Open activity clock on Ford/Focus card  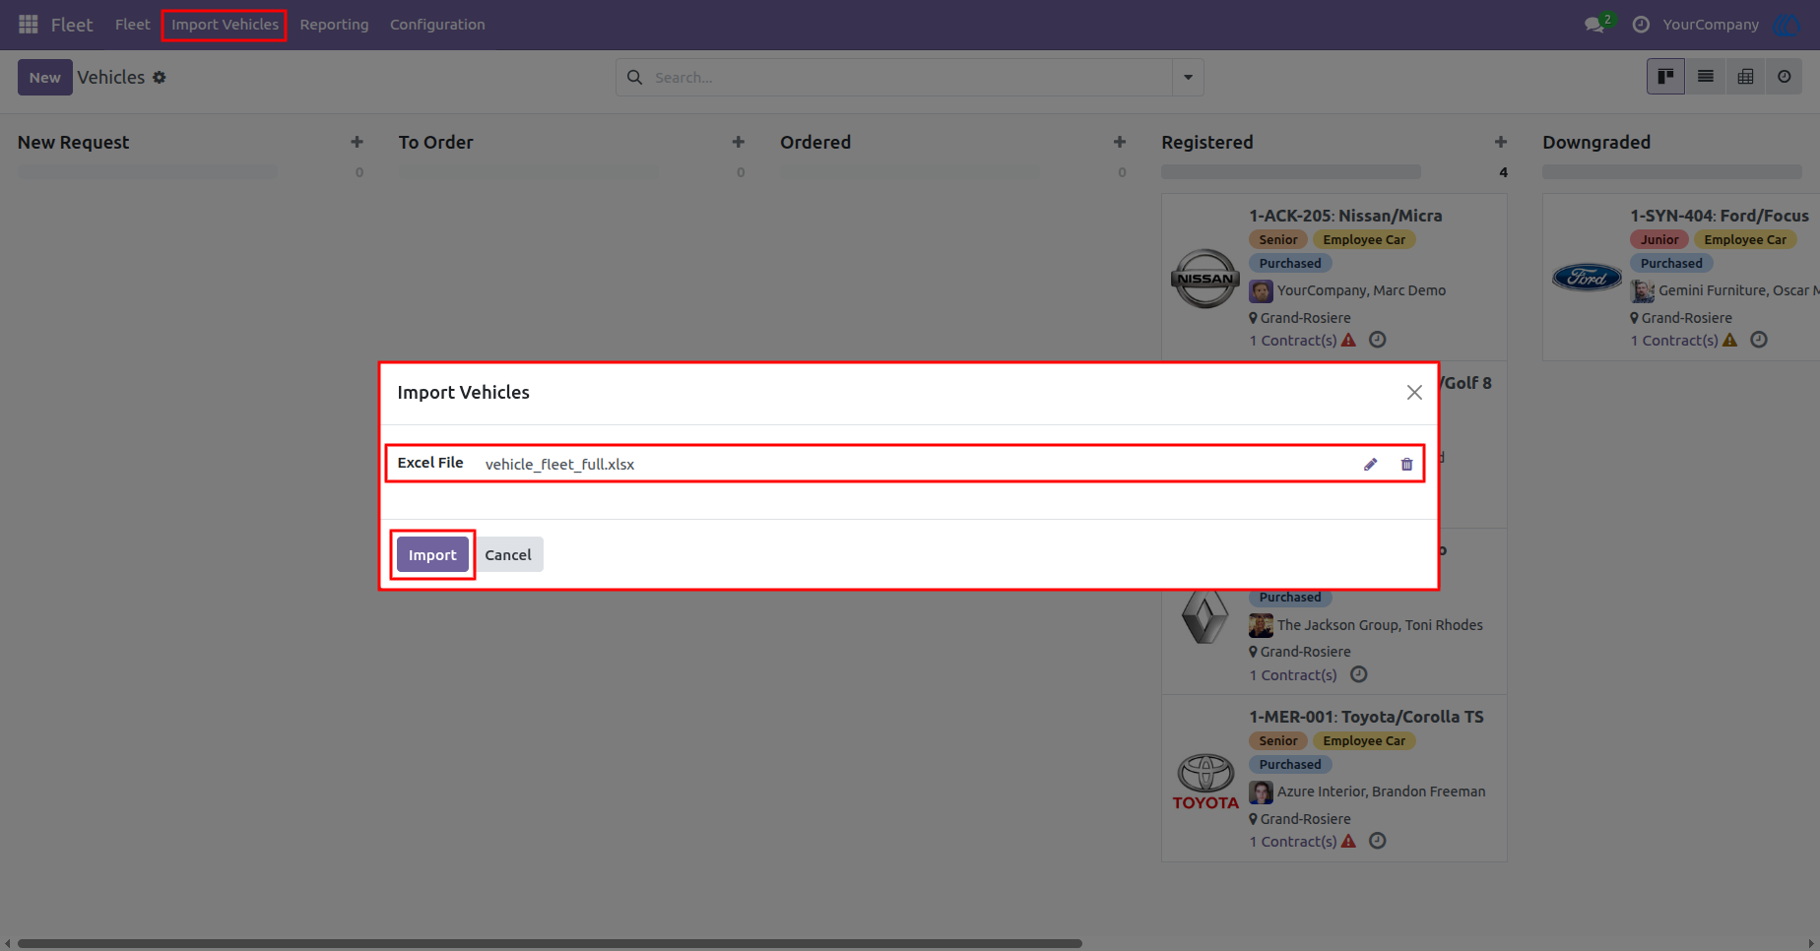tap(1759, 340)
